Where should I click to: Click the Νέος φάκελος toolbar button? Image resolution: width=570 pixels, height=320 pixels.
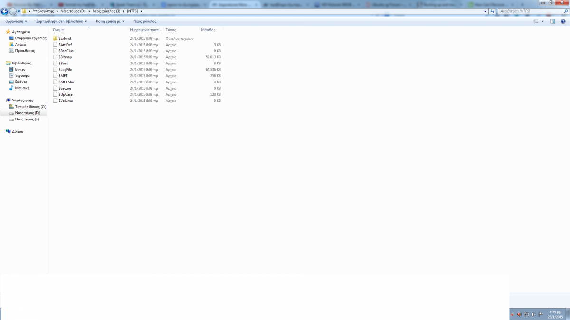coord(145,21)
